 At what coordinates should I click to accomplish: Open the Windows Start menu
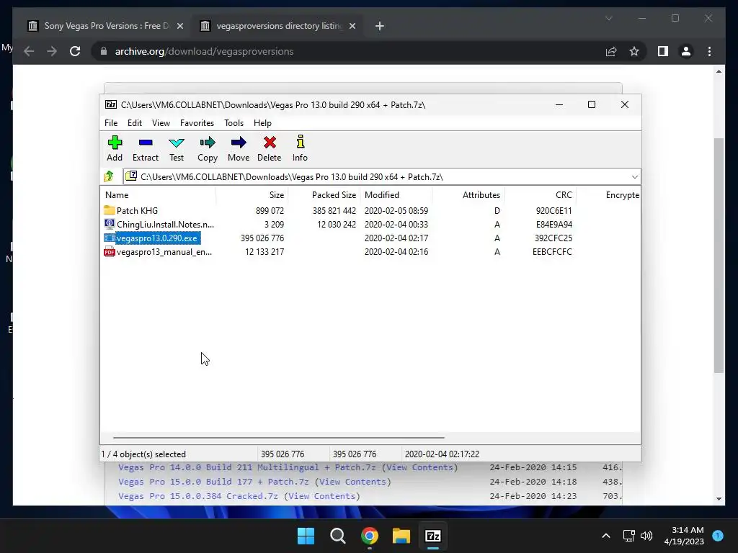(x=306, y=536)
